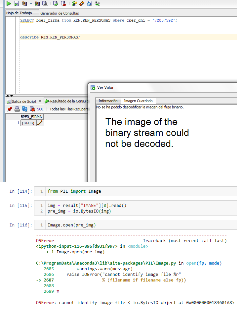
Task: Click the pencil edit icon beside (BLOB)
Action: click(40, 123)
